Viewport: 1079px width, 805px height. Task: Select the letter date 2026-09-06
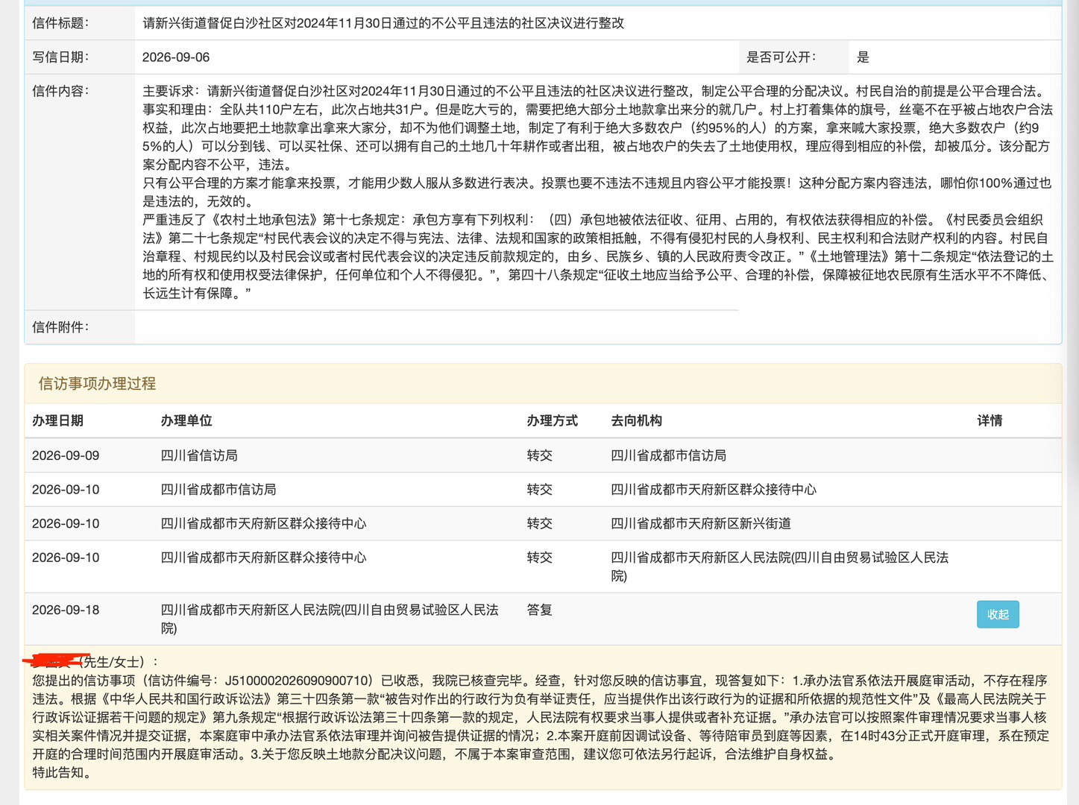(x=176, y=57)
